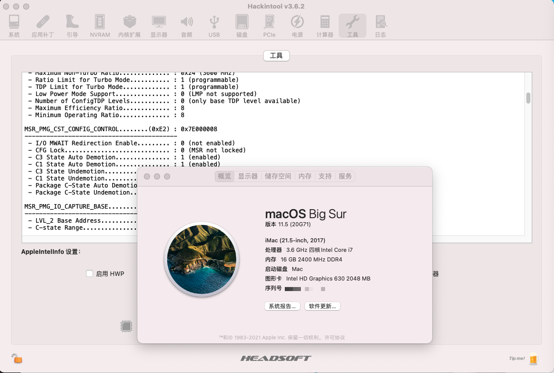Switch to 服务 tab in About window
This screenshot has width=554, height=373.
coord(345,176)
